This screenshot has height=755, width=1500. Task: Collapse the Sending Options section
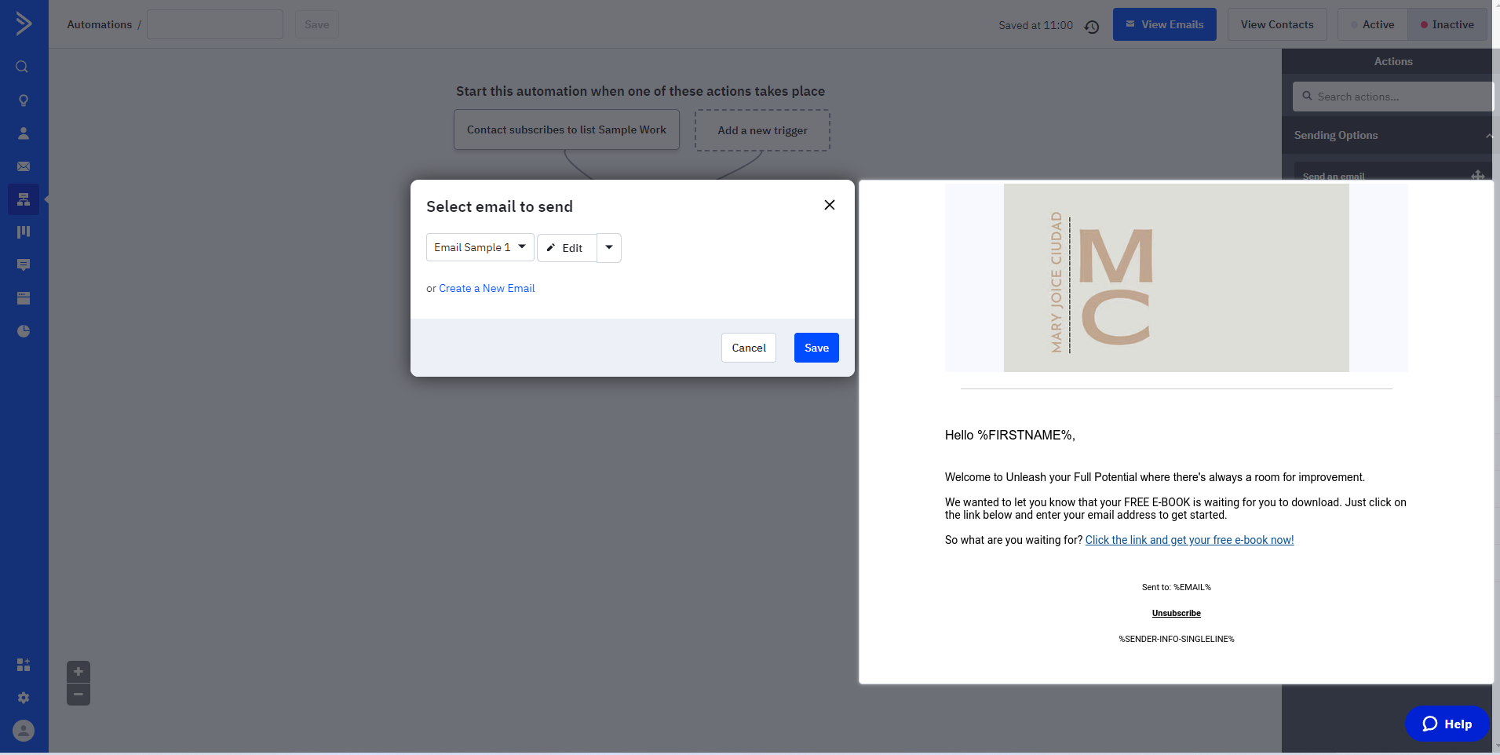pos(1488,136)
